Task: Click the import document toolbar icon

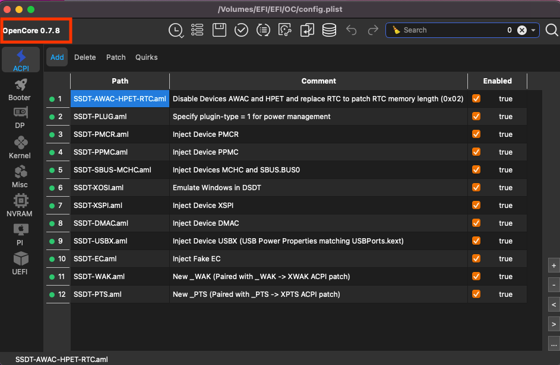Action: pyautogui.click(x=307, y=30)
